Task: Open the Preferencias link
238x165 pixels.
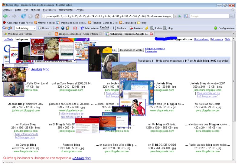Action: pos(151,51)
